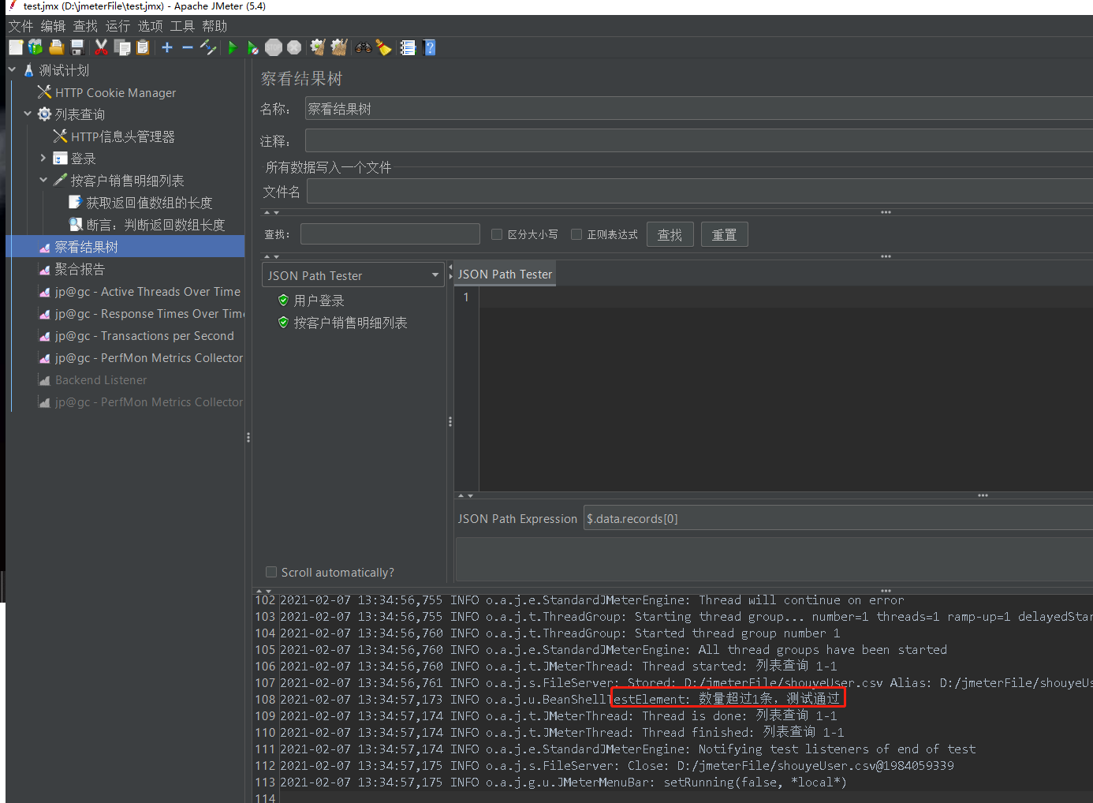Viewport: 1093px width, 803px height.
Task: Reset search with the yellow broom icon
Action: click(x=383, y=47)
